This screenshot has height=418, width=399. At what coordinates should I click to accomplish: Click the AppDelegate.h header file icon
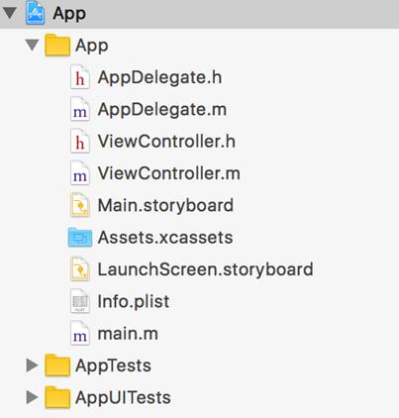tap(80, 78)
